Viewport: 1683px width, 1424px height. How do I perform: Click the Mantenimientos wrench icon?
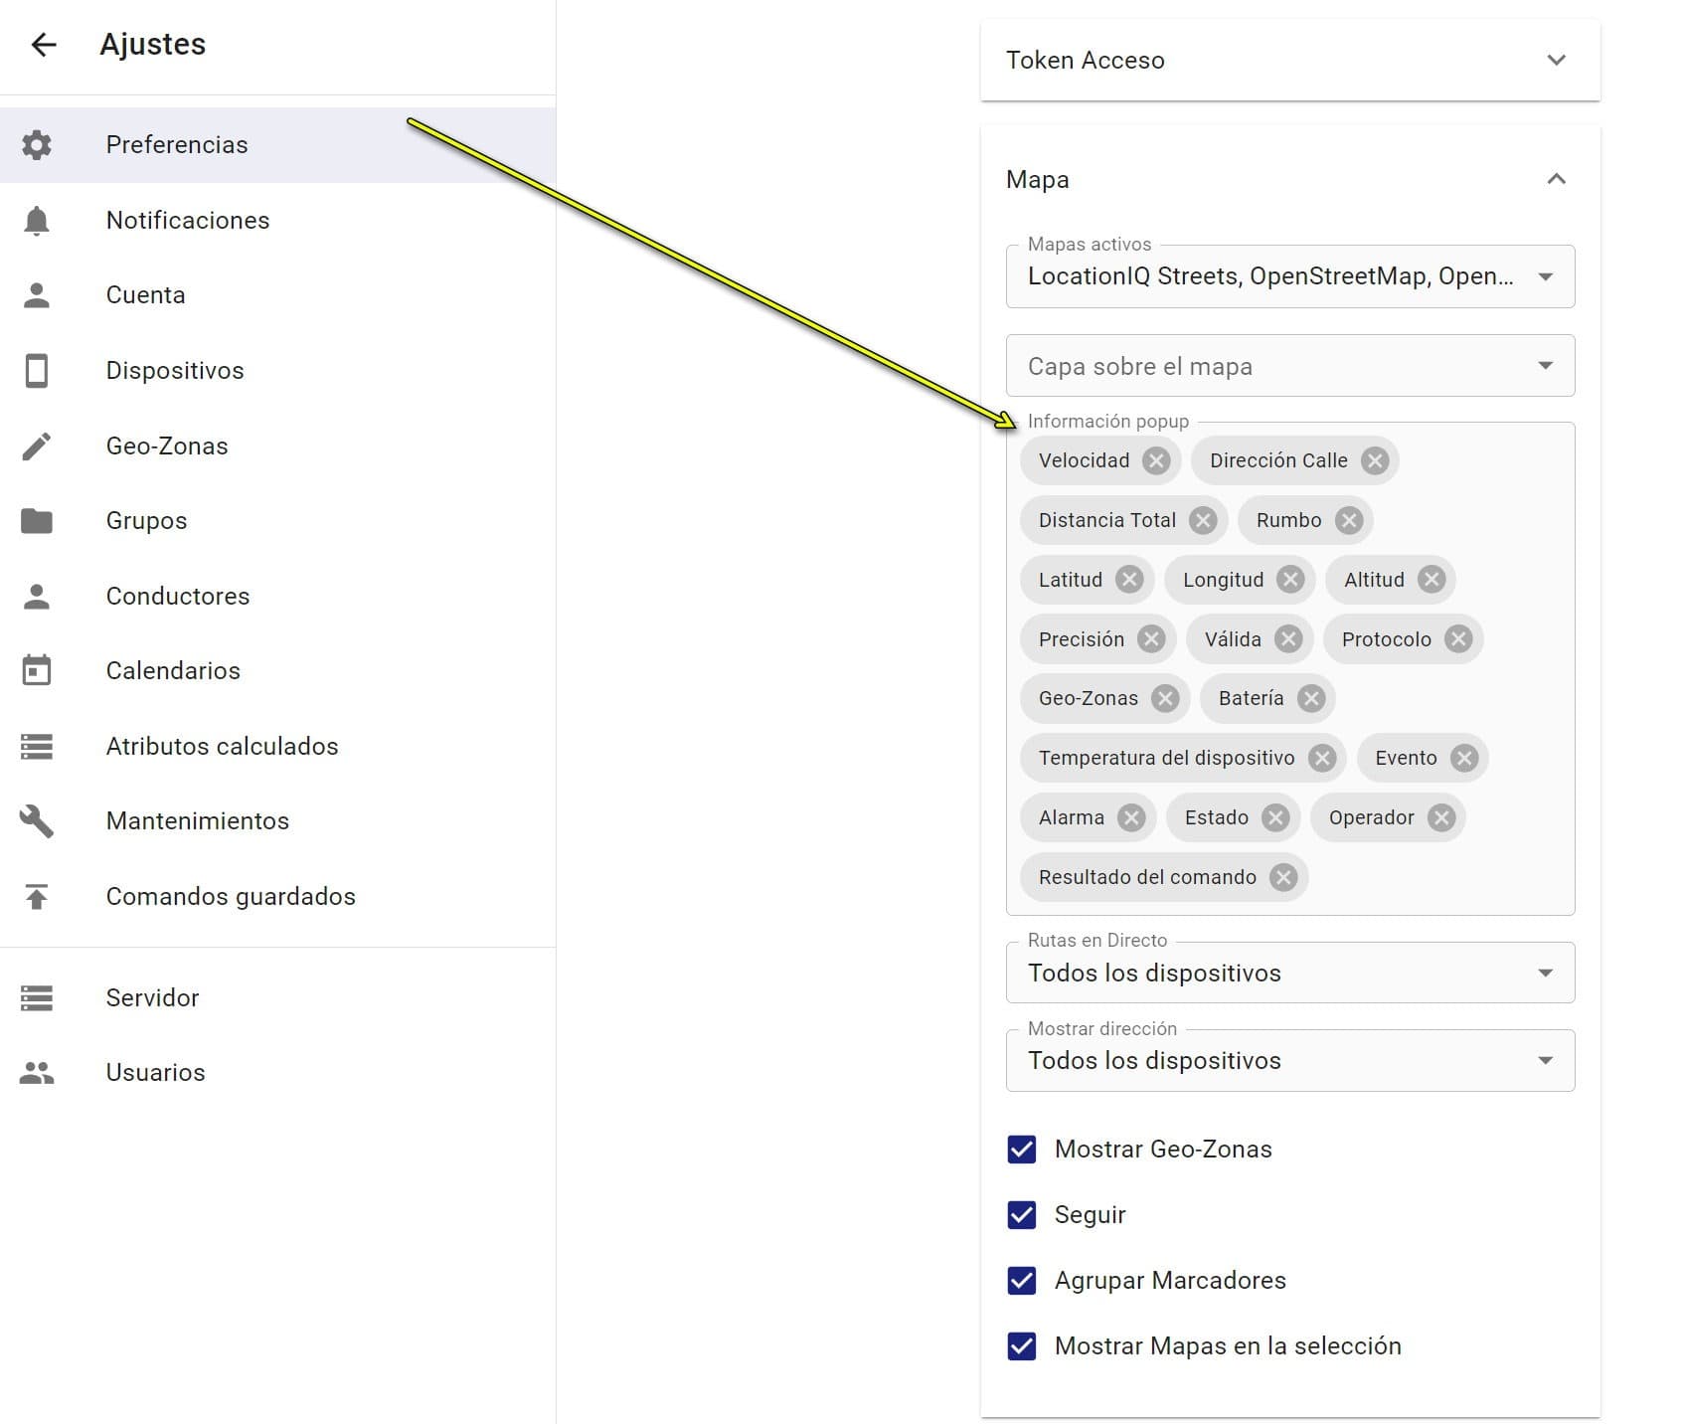pos(37,821)
